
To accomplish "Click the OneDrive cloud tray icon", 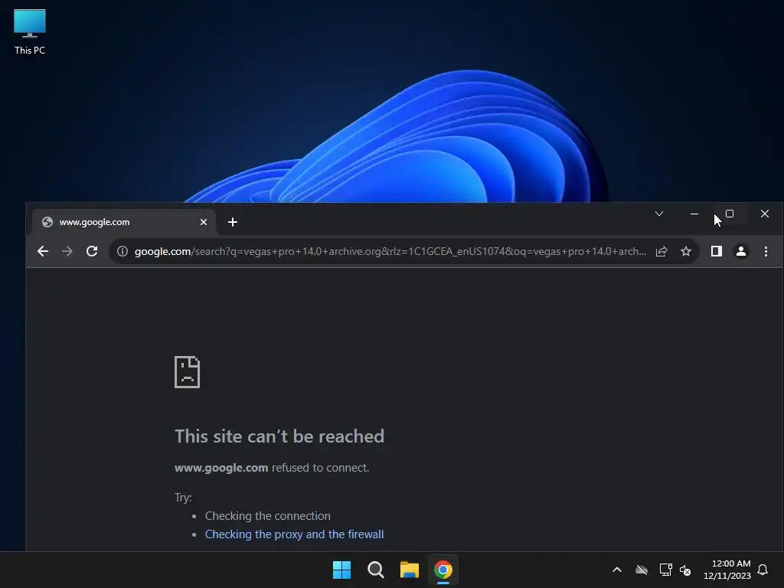I will click(642, 570).
